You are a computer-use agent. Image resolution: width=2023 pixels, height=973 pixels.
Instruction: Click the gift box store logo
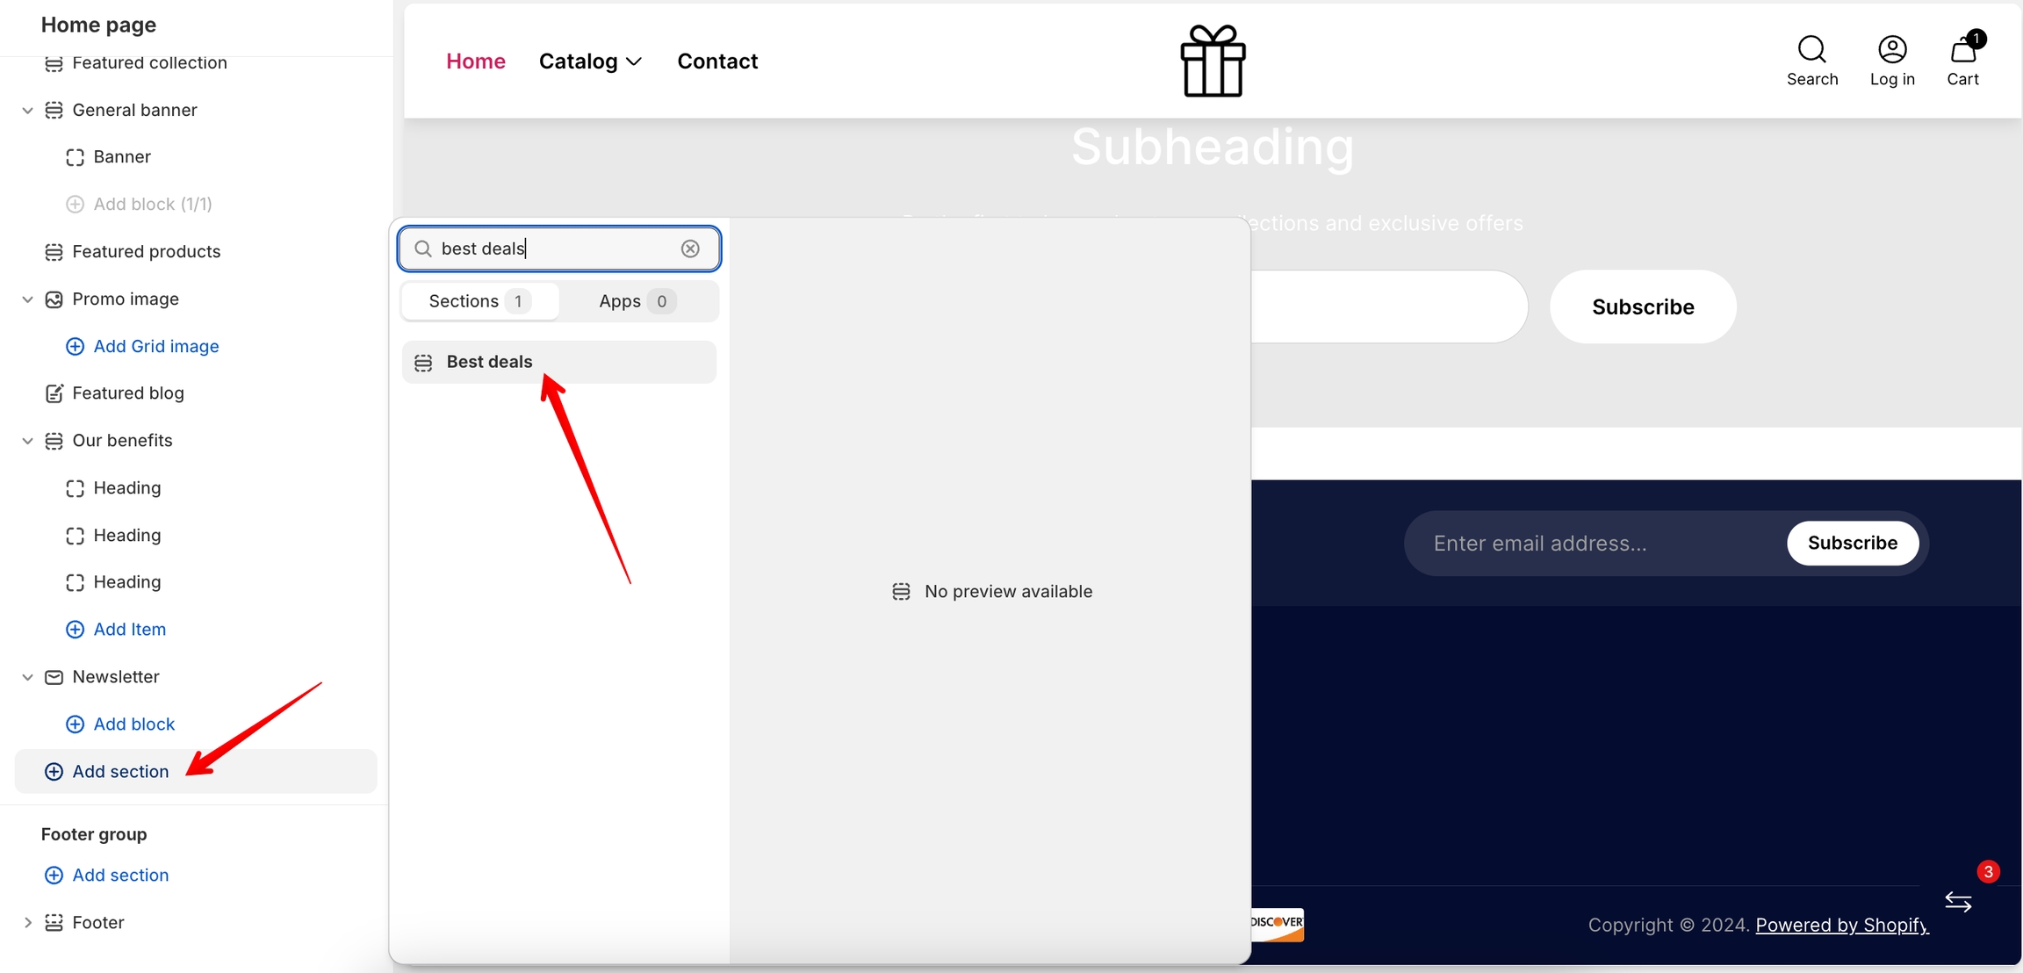[1213, 61]
